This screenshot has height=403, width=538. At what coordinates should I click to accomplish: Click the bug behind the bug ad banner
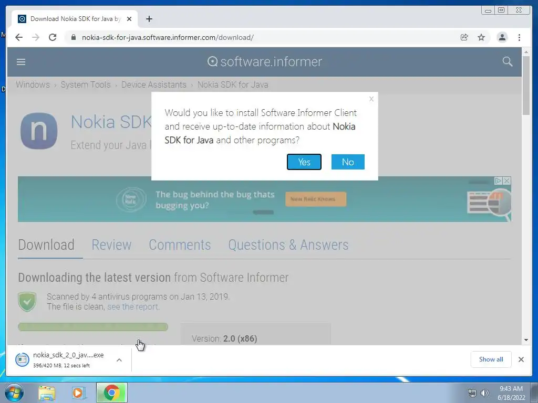pos(264,199)
